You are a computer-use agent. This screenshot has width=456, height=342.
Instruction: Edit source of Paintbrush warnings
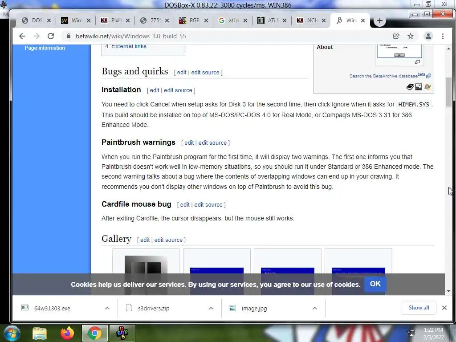click(212, 143)
